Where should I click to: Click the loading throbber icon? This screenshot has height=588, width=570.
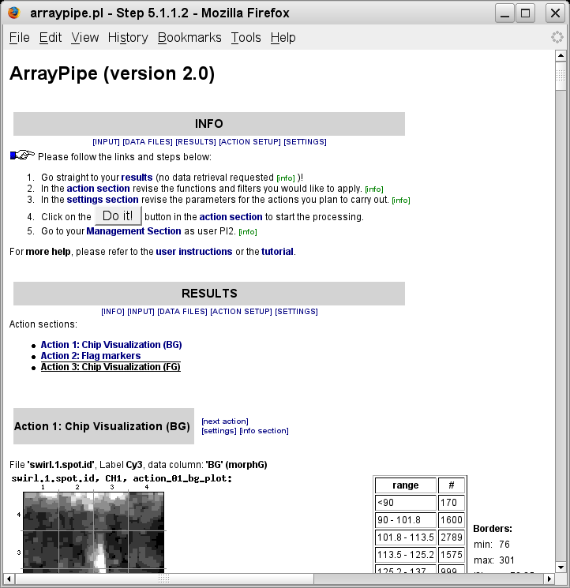click(x=557, y=37)
